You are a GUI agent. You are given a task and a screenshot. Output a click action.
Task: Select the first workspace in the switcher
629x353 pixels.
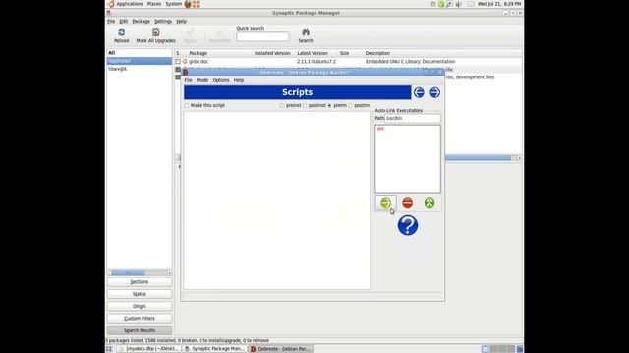tap(485, 349)
